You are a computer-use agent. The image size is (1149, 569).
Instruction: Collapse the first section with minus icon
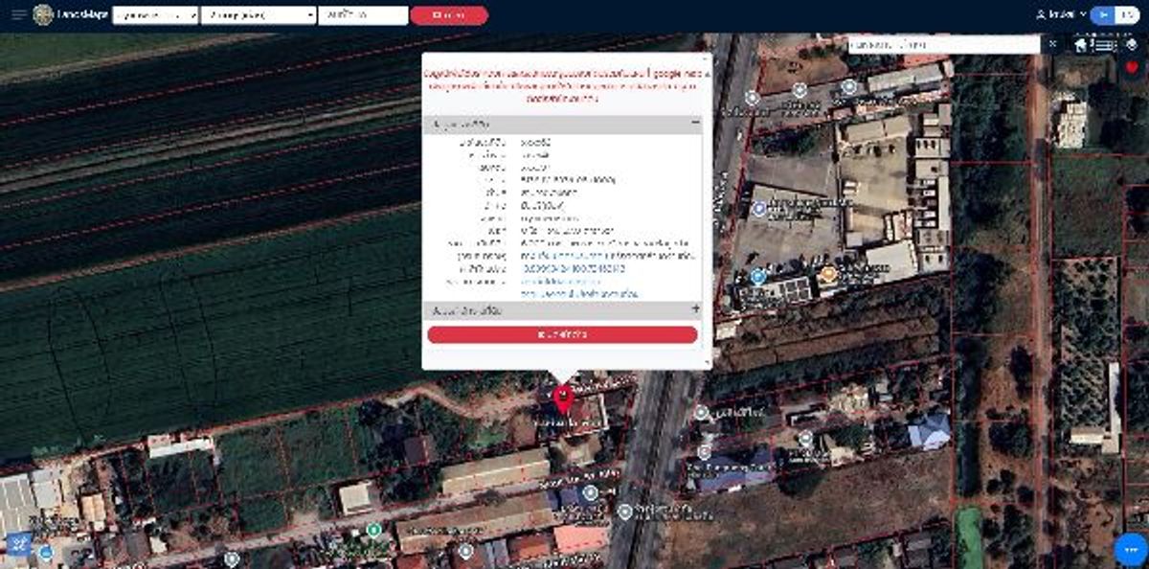(695, 125)
